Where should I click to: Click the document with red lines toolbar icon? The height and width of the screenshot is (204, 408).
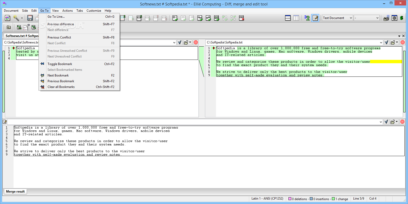pos(26,27)
